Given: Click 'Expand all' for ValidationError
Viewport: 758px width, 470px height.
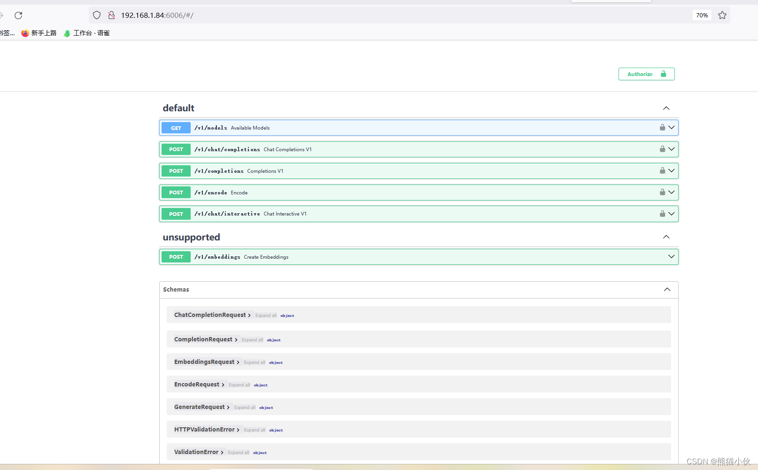Looking at the screenshot, I should point(239,453).
